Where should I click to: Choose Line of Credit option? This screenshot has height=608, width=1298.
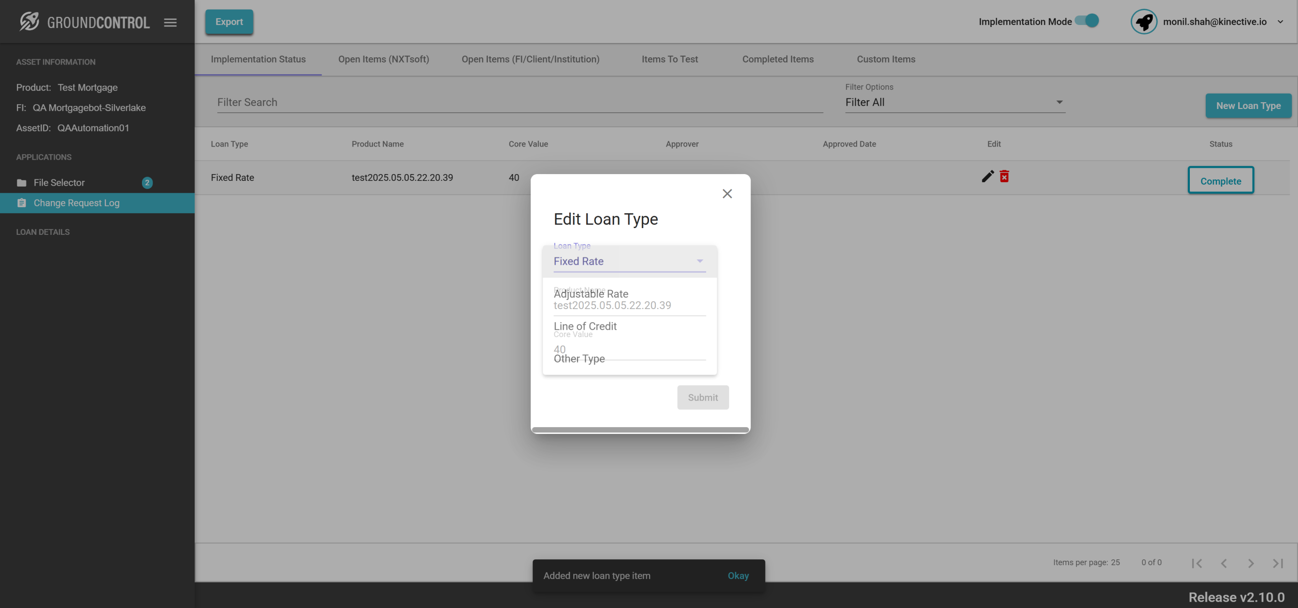[585, 326]
